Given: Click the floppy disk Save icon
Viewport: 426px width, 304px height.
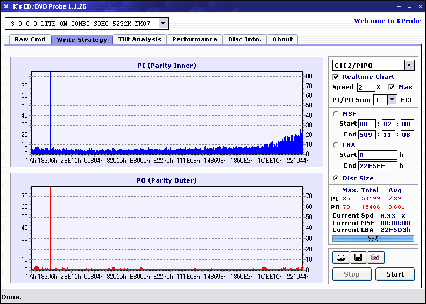Looking at the screenshot, I should pyautogui.click(x=358, y=258).
